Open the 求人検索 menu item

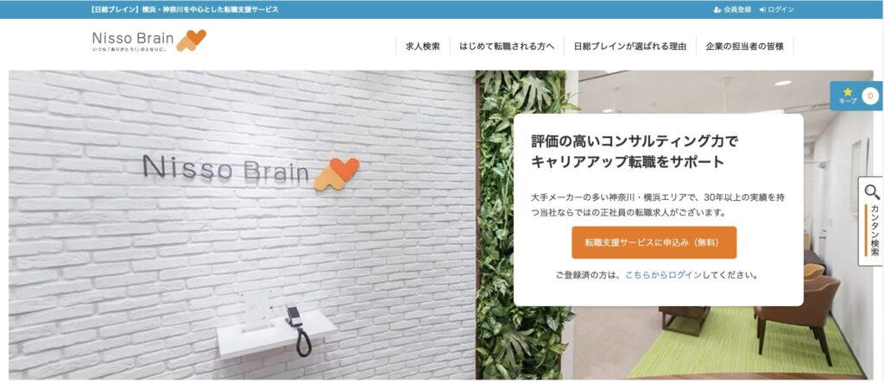pyautogui.click(x=423, y=47)
